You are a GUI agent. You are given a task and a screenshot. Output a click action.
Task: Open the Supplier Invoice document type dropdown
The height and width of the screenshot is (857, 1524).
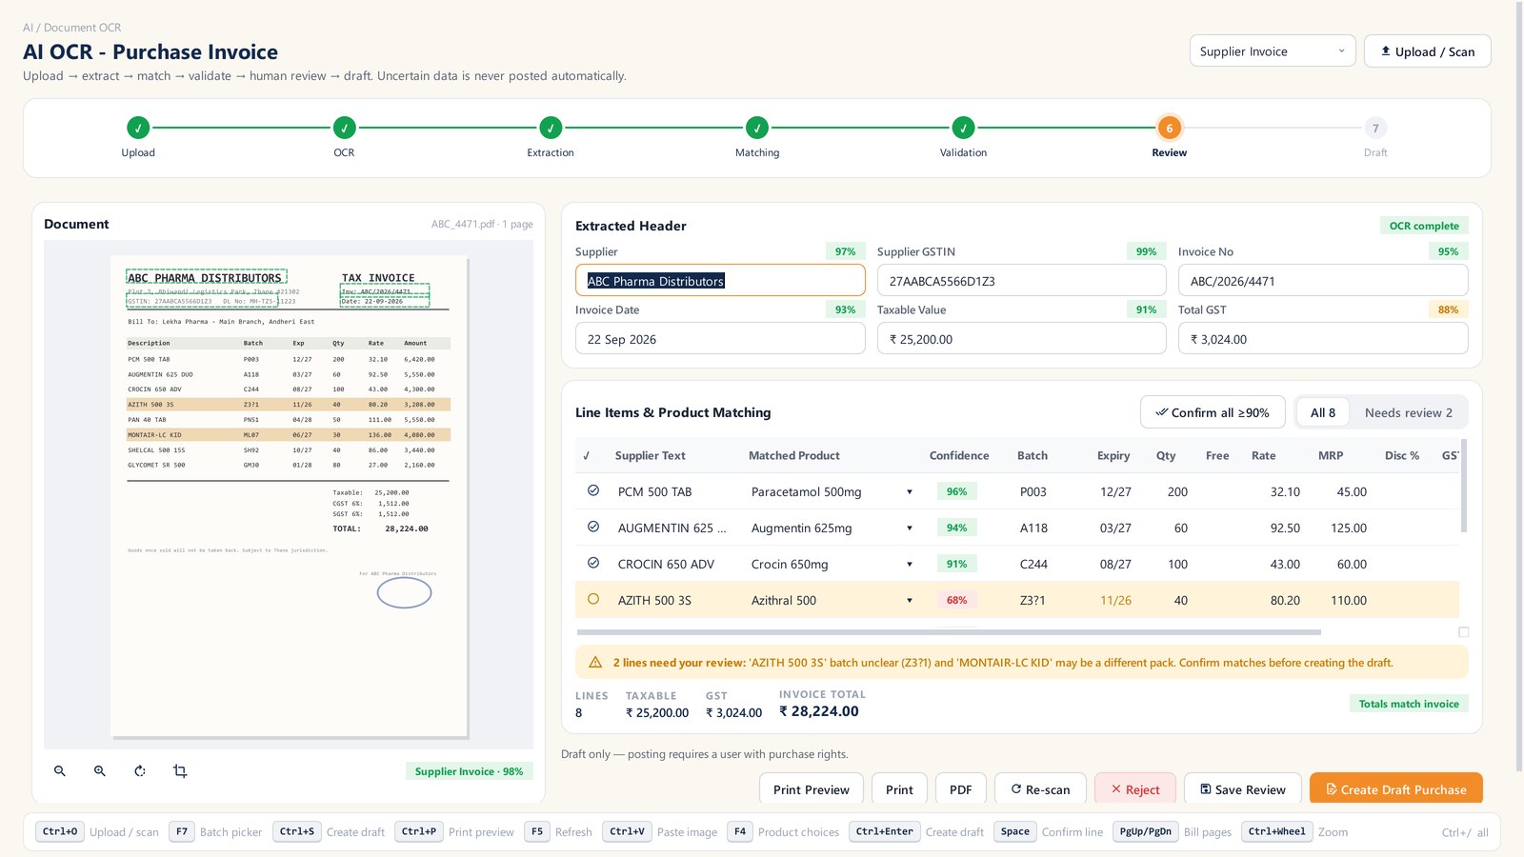pyautogui.click(x=1272, y=51)
